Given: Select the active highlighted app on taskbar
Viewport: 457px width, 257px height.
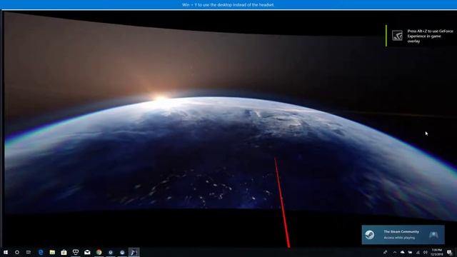Looking at the screenshot, I should point(134,252).
